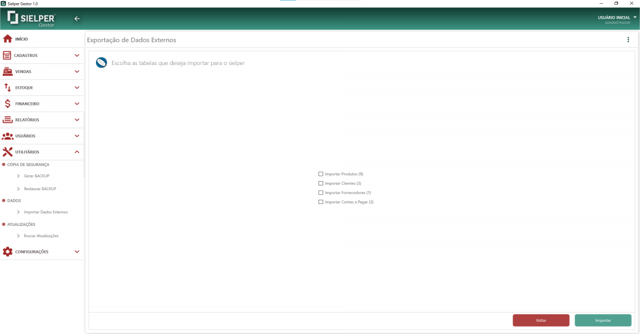Viewport: 640px width, 334px height.
Task: Select the Importar Contas a Pagar checkbox
Action: coord(321,202)
